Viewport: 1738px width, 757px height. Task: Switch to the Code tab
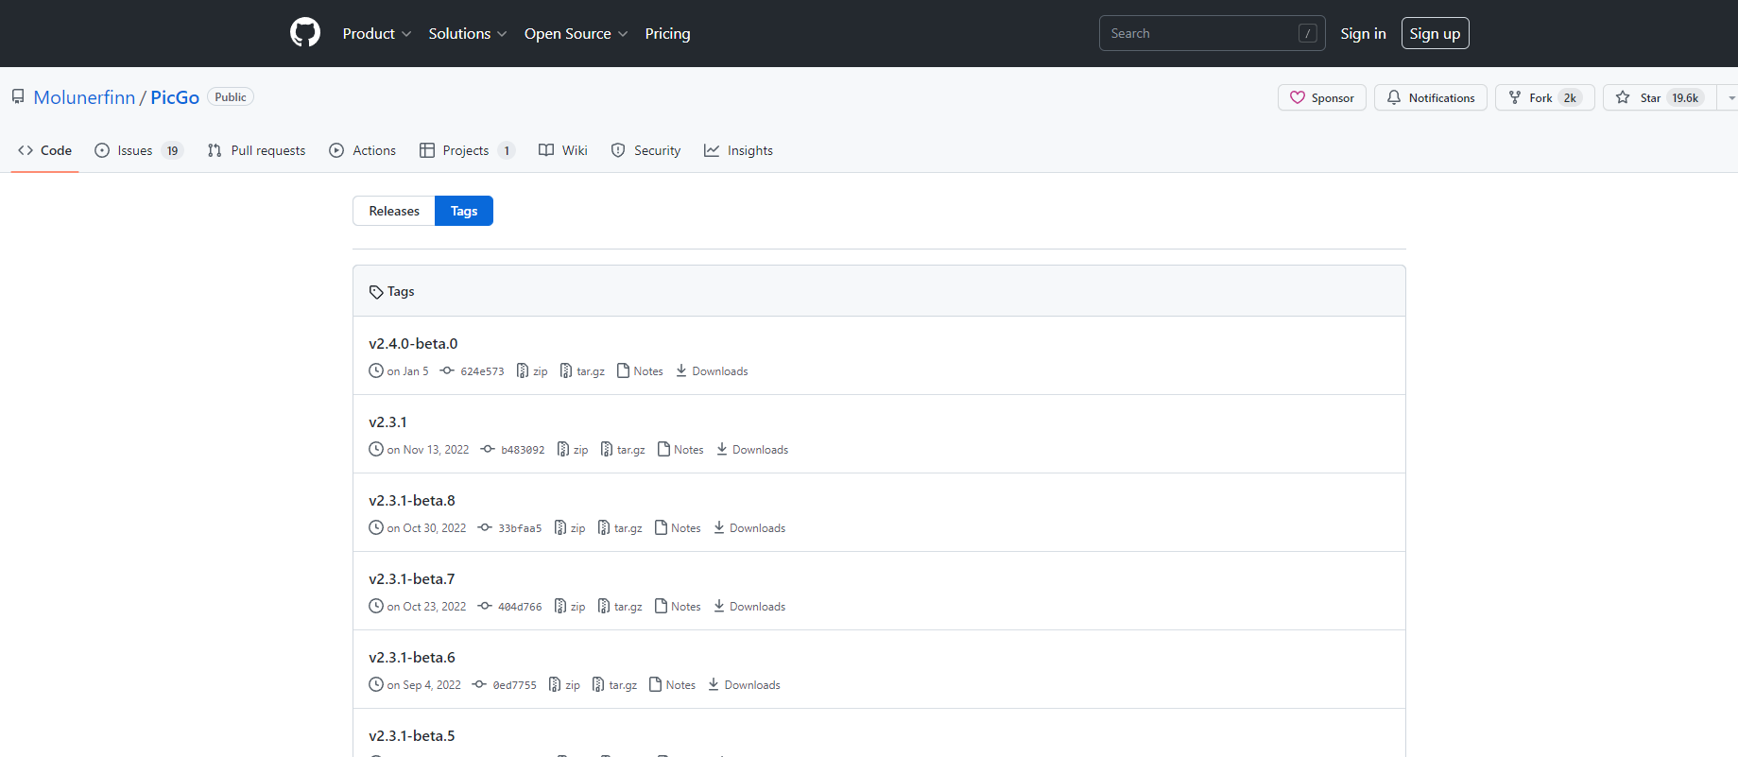point(44,150)
